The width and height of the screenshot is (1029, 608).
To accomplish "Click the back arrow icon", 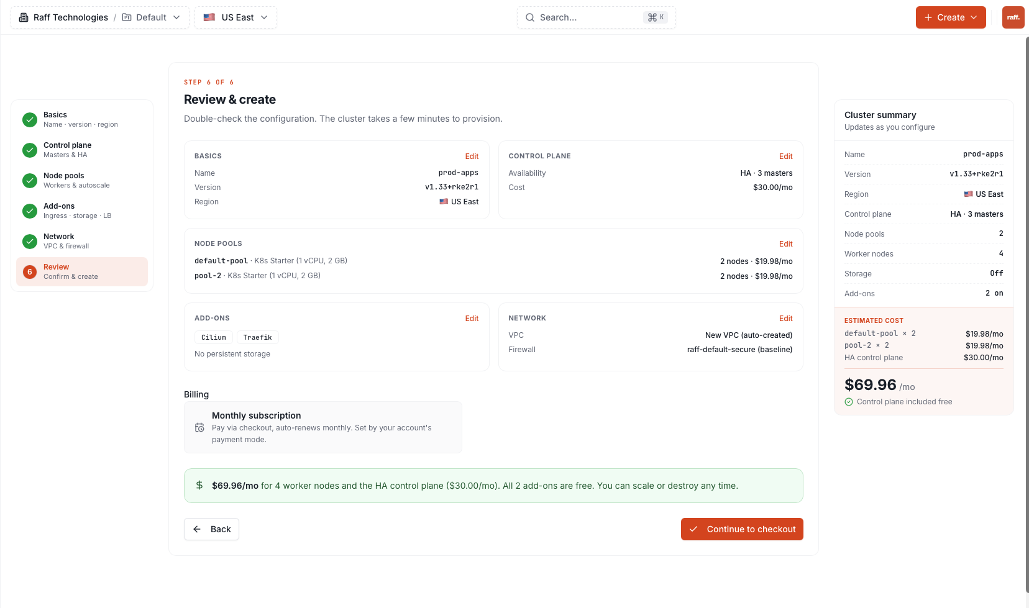I will click(197, 529).
